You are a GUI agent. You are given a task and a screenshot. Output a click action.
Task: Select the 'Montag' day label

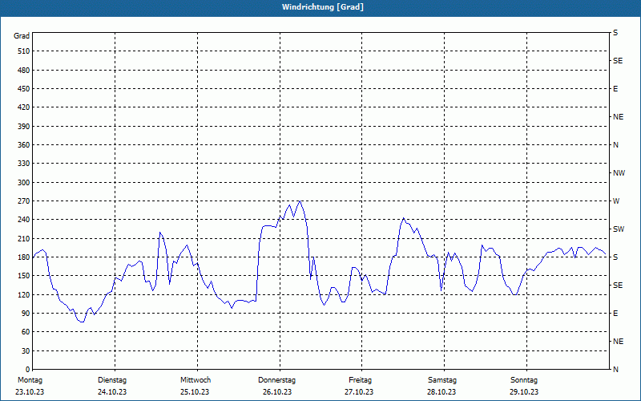(x=30, y=380)
